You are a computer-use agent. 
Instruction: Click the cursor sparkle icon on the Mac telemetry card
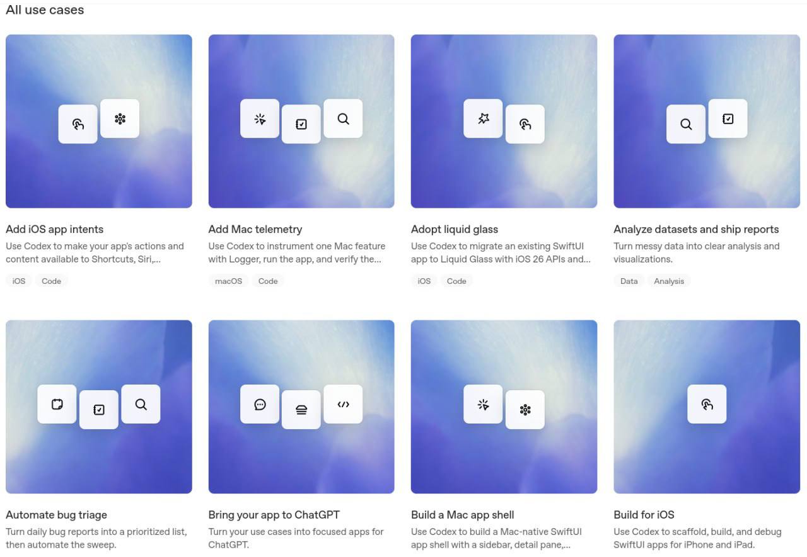(x=260, y=118)
